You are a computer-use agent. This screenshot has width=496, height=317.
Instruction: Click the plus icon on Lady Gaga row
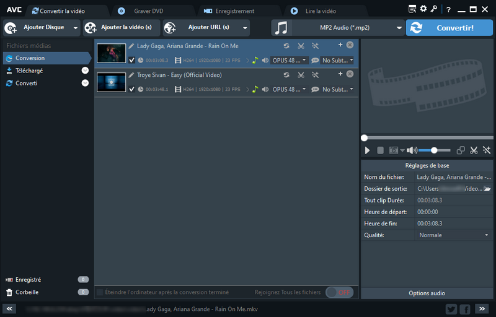(x=340, y=45)
